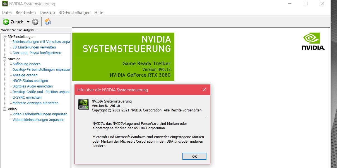Viewport: 337px width, 168px height.
Task: Go back with the green Zurück arrow
Action: point(6,22)
